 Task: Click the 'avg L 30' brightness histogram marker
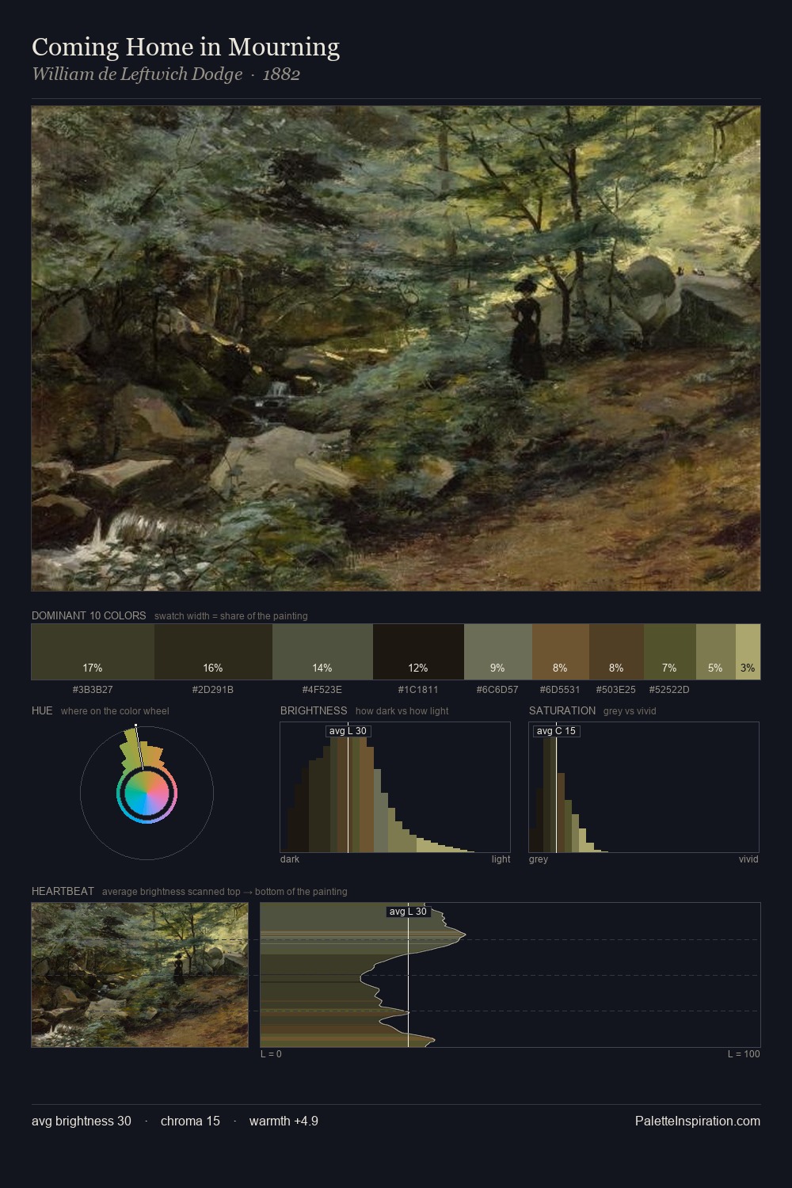pos(348,731)
